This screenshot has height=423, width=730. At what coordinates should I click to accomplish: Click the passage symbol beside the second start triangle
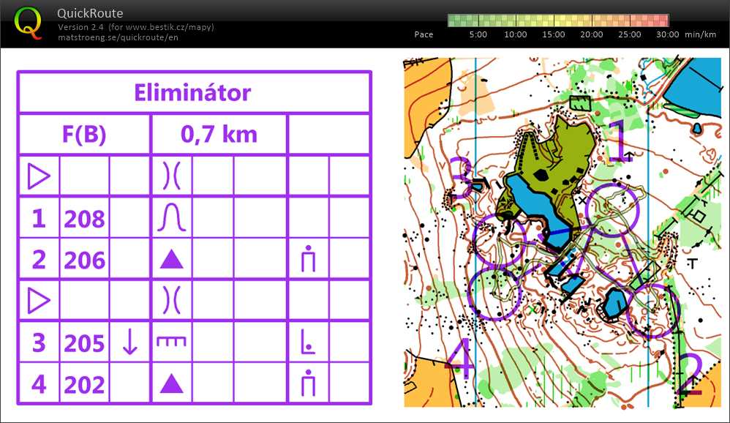(171, 301)
